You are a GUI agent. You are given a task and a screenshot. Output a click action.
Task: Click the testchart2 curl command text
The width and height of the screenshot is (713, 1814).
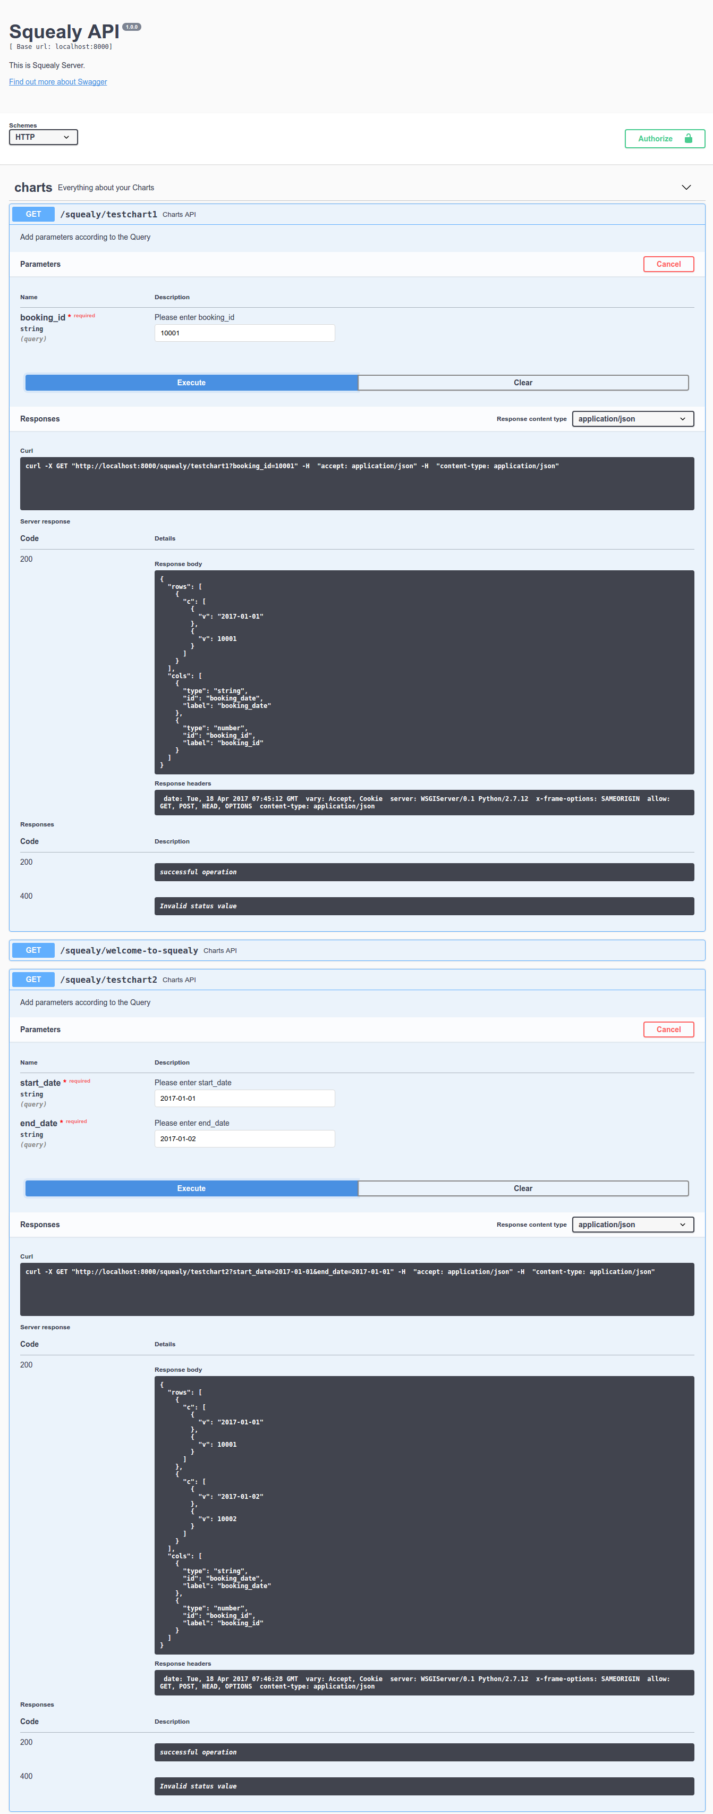(340, 1272)
